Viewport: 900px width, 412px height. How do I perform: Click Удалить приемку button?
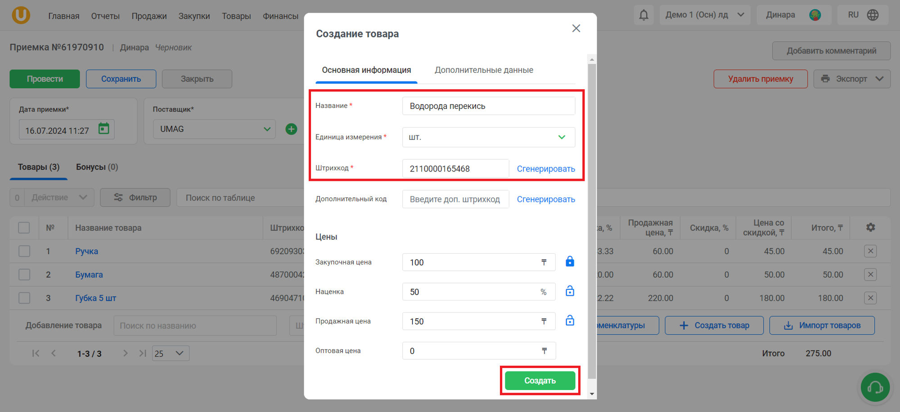pyautogui.click(x=760, y=79)
